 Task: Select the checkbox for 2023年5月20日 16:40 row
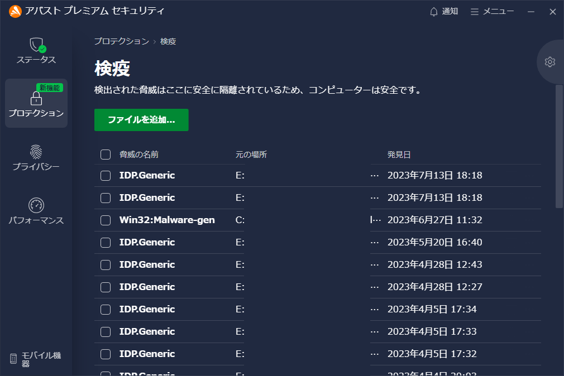(106, 242)
